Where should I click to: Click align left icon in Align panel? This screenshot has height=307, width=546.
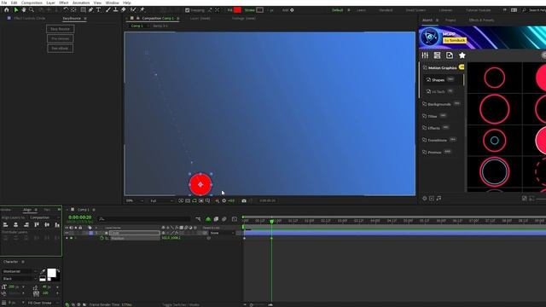(x=6, y=225)
